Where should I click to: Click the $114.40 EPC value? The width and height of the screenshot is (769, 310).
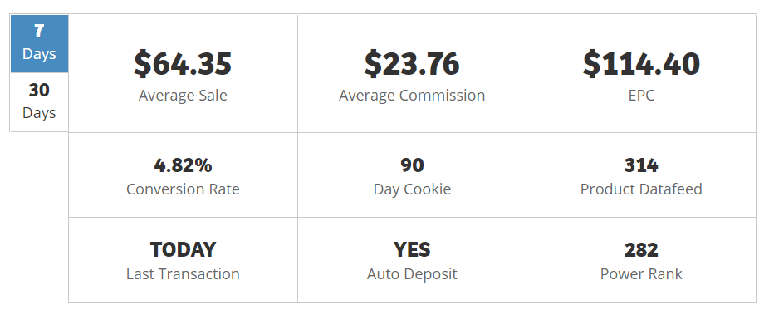[641, 64]
